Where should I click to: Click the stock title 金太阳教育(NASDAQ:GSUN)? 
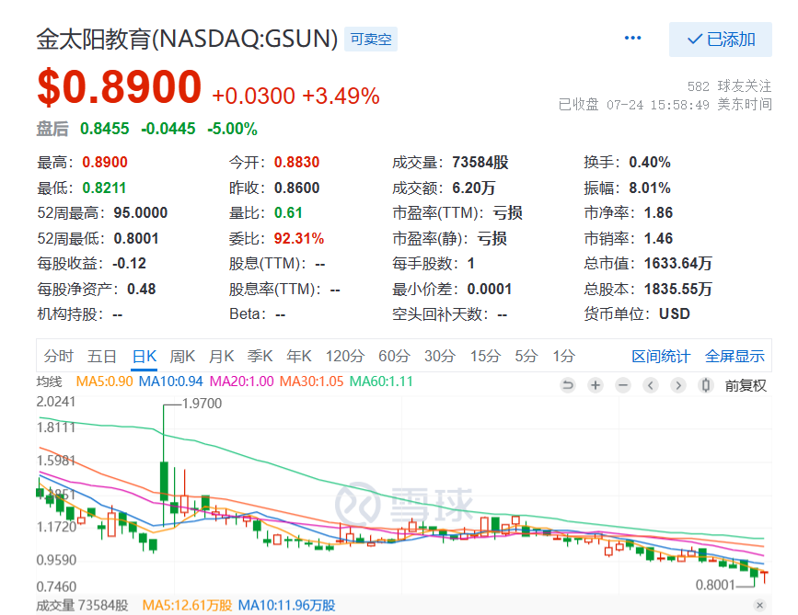pyautogui.click(x=187, y=39)
